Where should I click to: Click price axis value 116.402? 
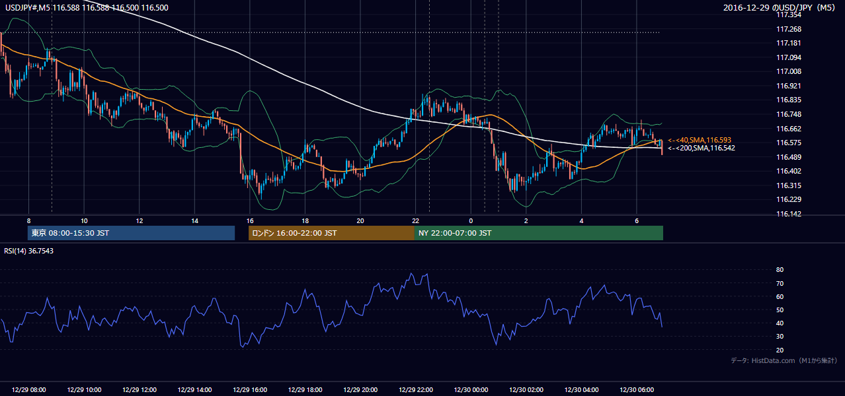[788, 171]
